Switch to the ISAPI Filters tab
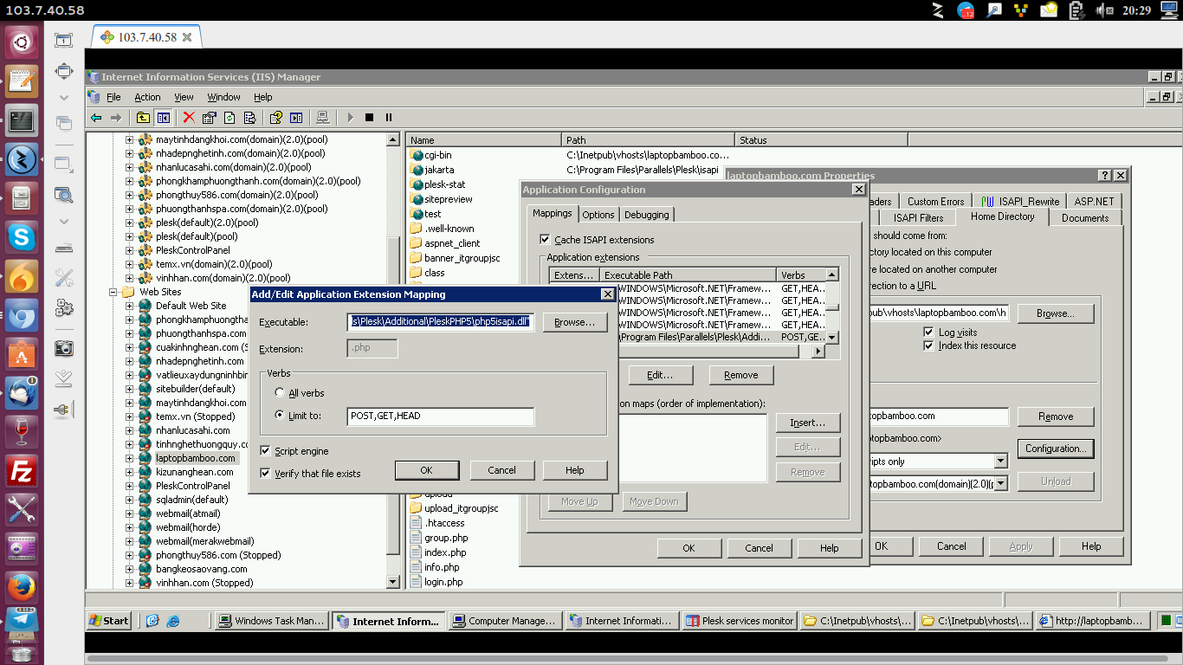The width and height of the screenshot is (1183, 665). click(918, 218)
